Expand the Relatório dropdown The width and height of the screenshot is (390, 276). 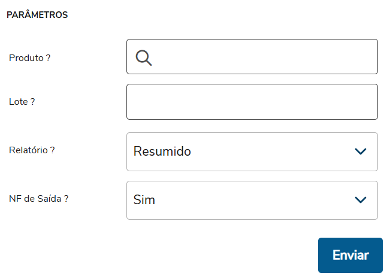click(252, 151)
